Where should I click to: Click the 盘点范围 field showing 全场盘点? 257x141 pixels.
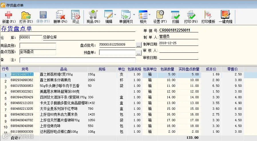click(x=38, y=52)
